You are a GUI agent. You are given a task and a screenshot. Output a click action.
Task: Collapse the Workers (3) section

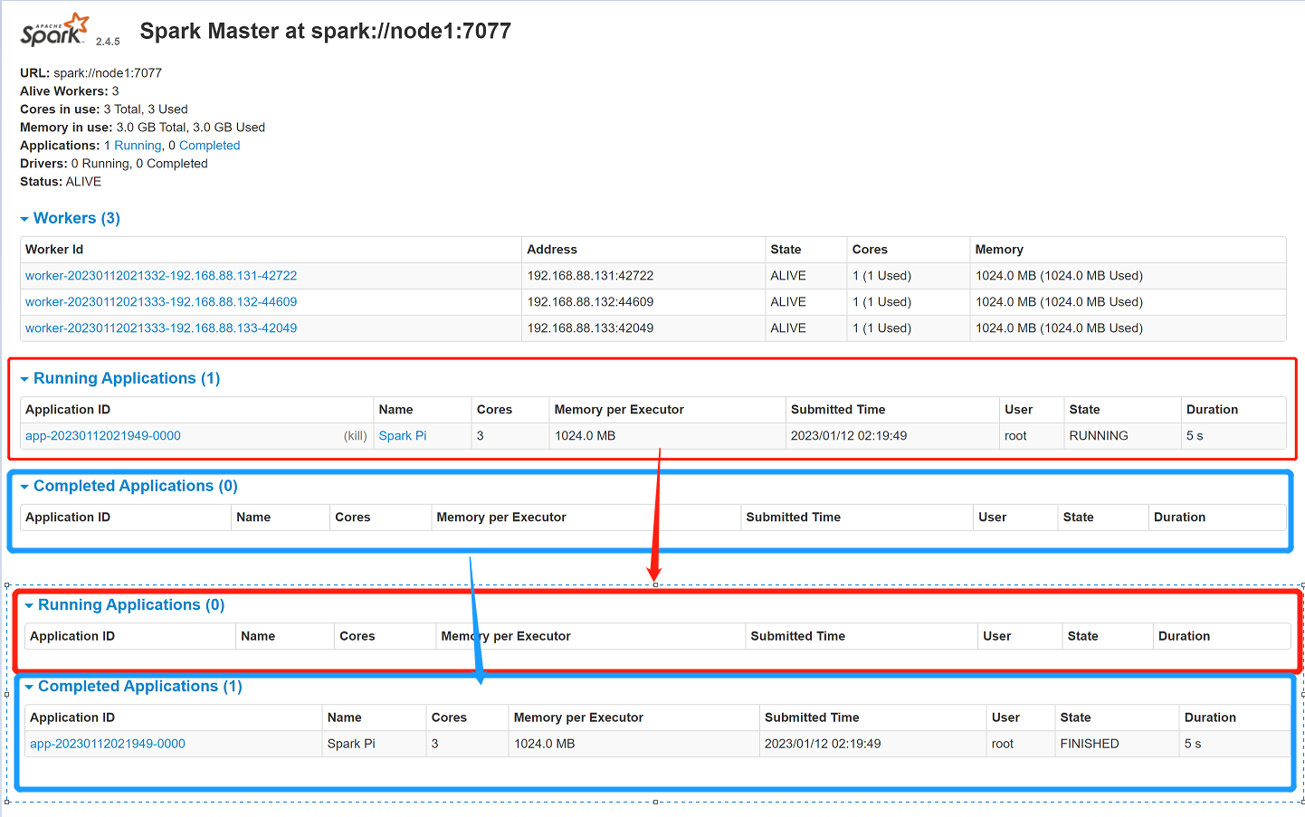(x=70, y=218)
